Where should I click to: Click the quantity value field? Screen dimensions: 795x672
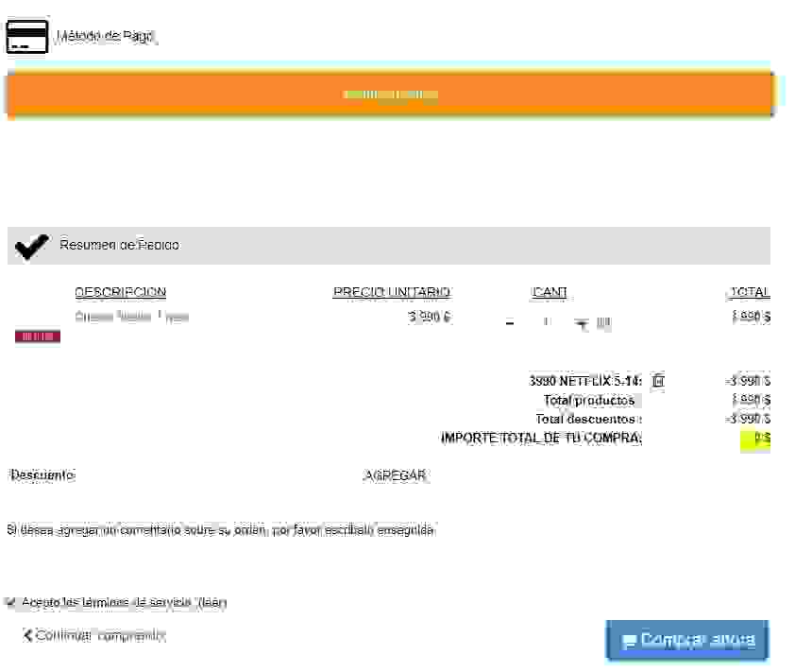(546, 323)
